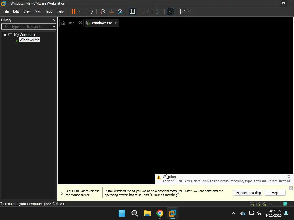Toggle the thumbnail bar view

point(141,11)
